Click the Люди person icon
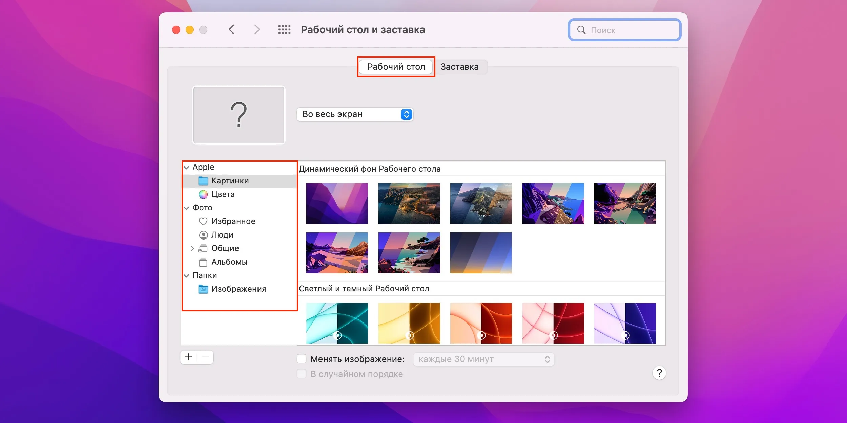Image resolution: width=847 pixels, height=423 pixels. point(203,235)
